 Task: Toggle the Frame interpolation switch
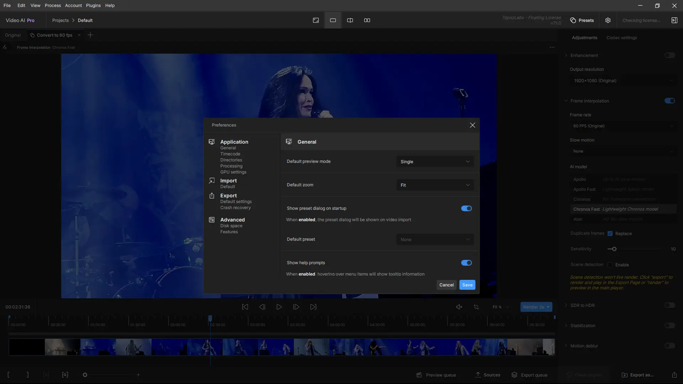pos(669,101)
